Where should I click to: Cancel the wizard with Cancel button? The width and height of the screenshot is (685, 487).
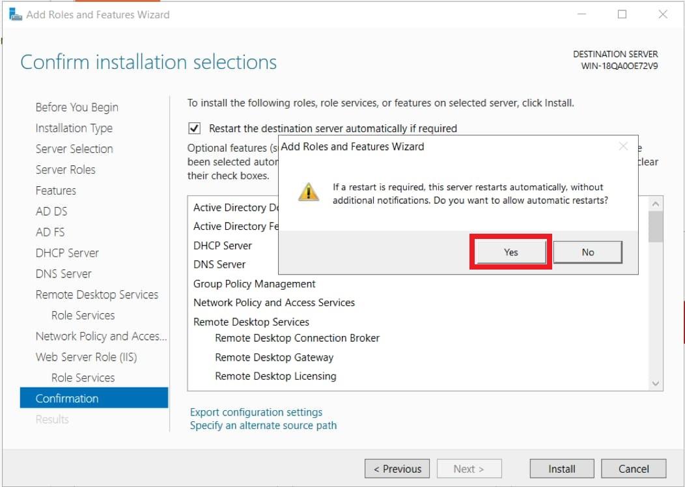pyautogui.click(x=633, y=468)
